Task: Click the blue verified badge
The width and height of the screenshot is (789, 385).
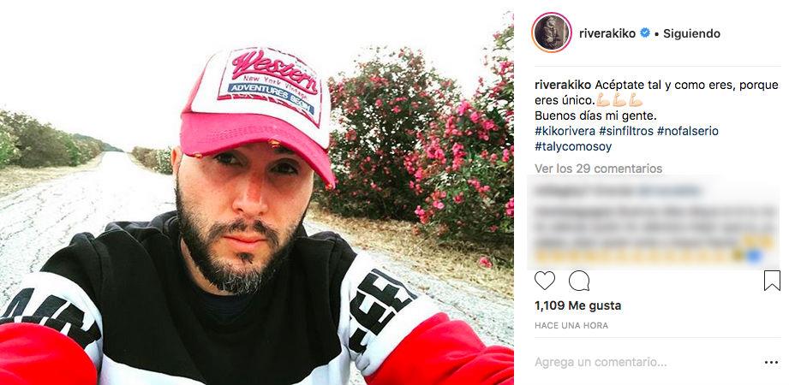Action: coord(644,33)
